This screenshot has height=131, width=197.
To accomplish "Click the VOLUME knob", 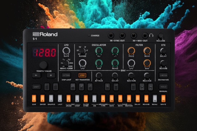I will click(x=161, y=36).
